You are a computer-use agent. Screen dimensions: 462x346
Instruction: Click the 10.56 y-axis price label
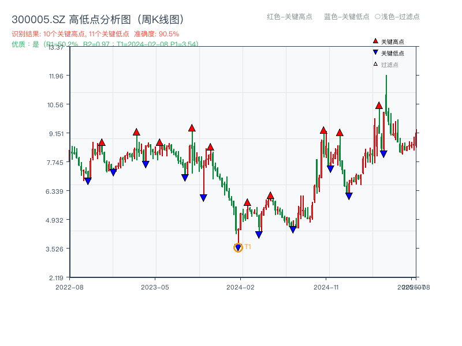coord(59,104)
